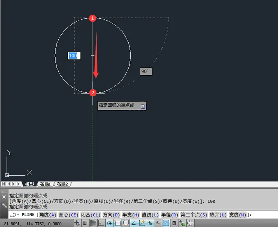This screenshot has width=278, height=227.
Task: Toggle Object Snap status button
Action: tap(117, 223)
